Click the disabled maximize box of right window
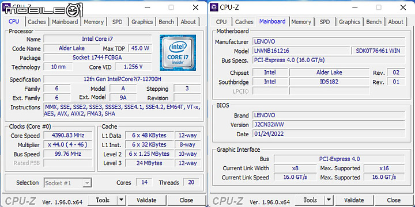 coord(379,7)
